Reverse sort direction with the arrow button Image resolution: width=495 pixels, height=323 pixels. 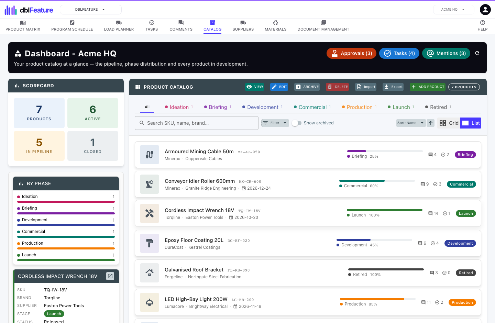pos(431,123)
